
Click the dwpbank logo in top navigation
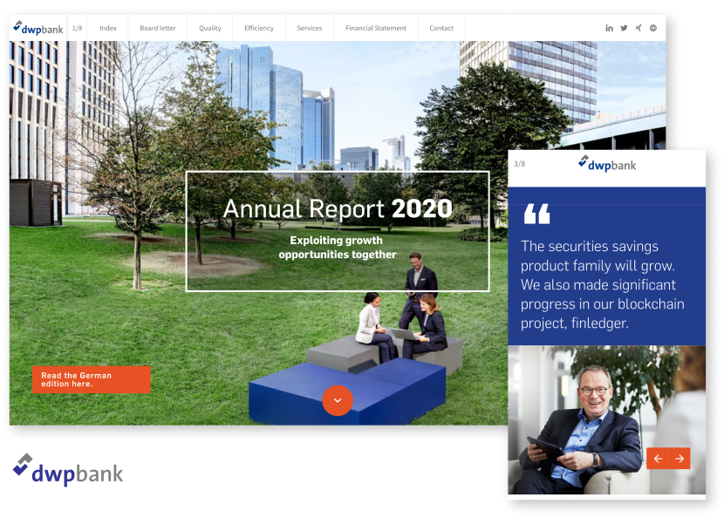tap(38, 28)
